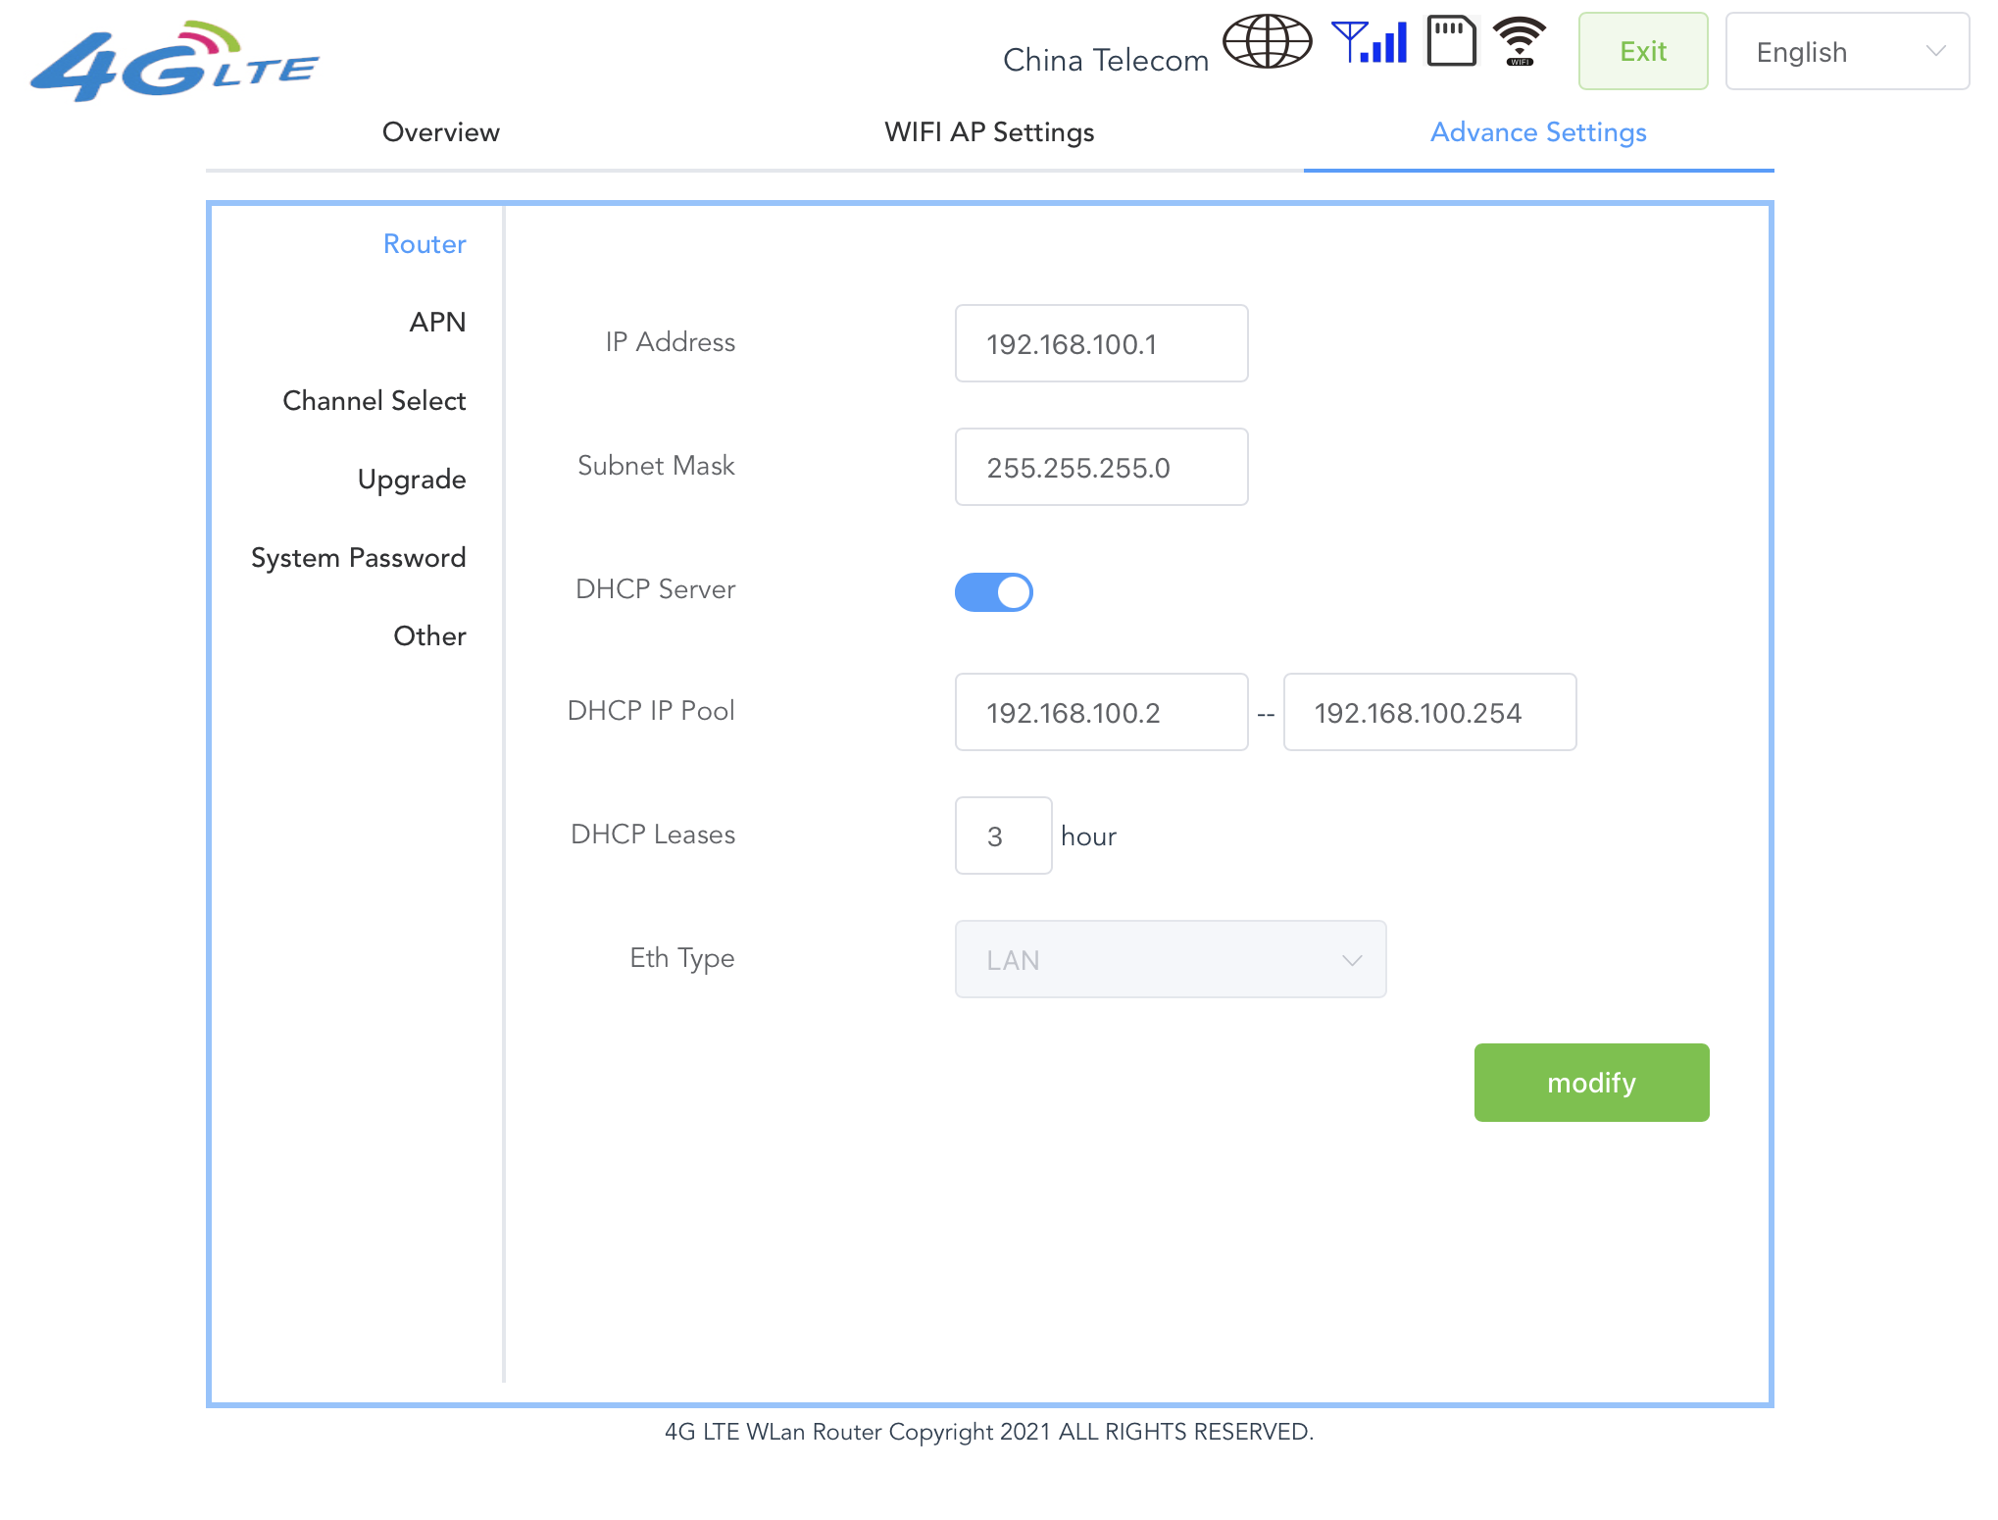Open the WIFI AP Settings tab
1998x1520 pixels.
pos(988,132)
